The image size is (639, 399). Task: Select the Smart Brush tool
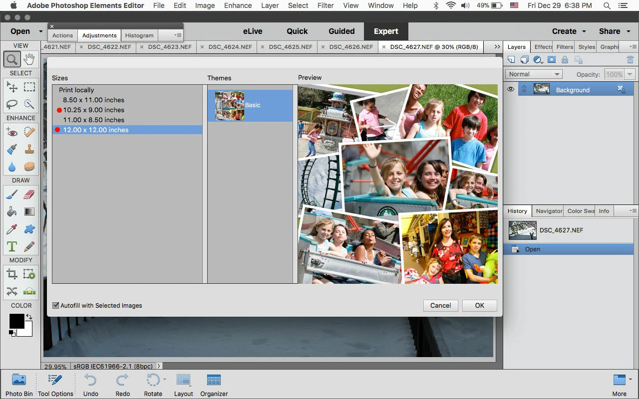(x=12, y=149)
